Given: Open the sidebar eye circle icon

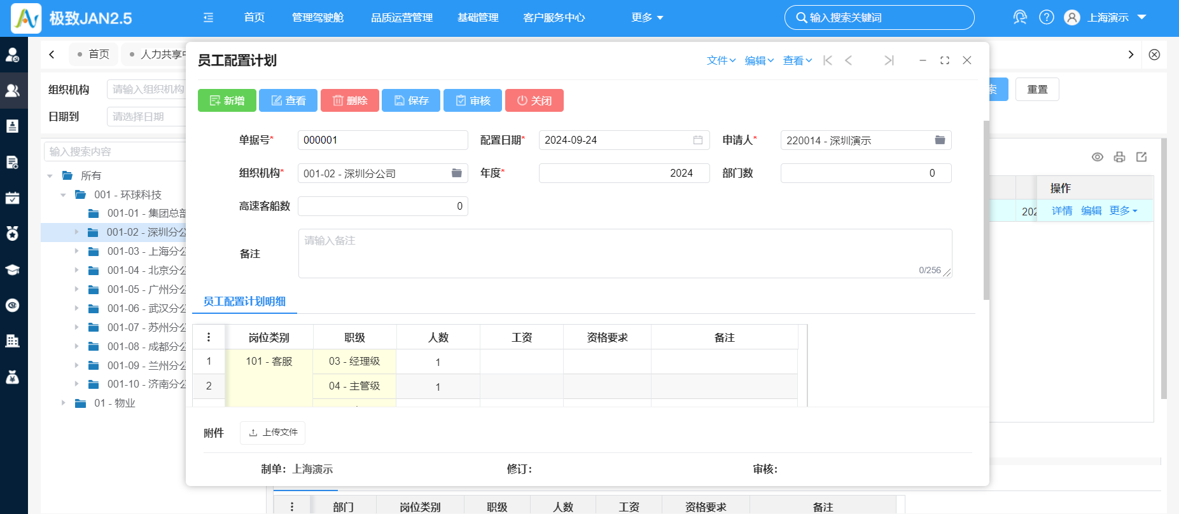Looking at the screenshot, I should [x=12, y=306].
